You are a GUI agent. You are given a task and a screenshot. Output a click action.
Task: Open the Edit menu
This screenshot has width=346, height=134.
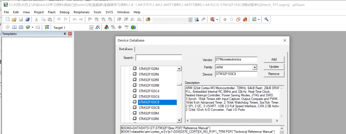click(x=16, y=12)
